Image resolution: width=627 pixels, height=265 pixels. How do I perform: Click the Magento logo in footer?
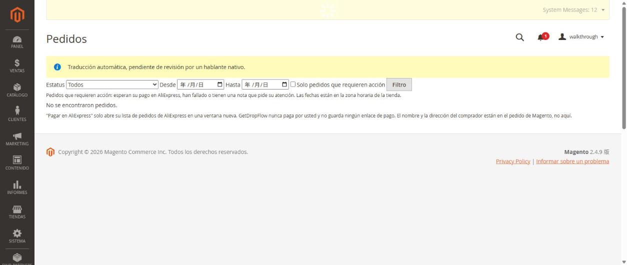tap(50, 152)
